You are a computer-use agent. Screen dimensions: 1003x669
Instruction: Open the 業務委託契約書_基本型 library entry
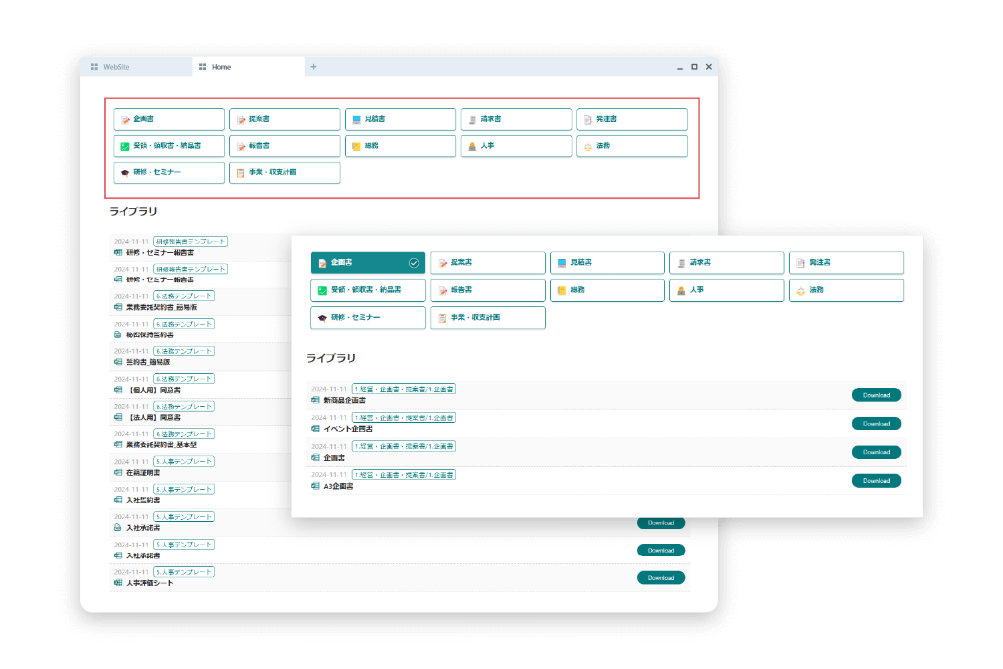coord(161,445)
